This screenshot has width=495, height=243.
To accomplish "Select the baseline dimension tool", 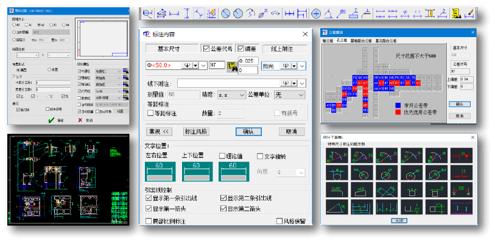I will [302, 13].
